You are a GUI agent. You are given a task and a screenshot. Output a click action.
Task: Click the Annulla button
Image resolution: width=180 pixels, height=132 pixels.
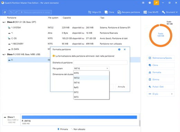click(121, 87)
